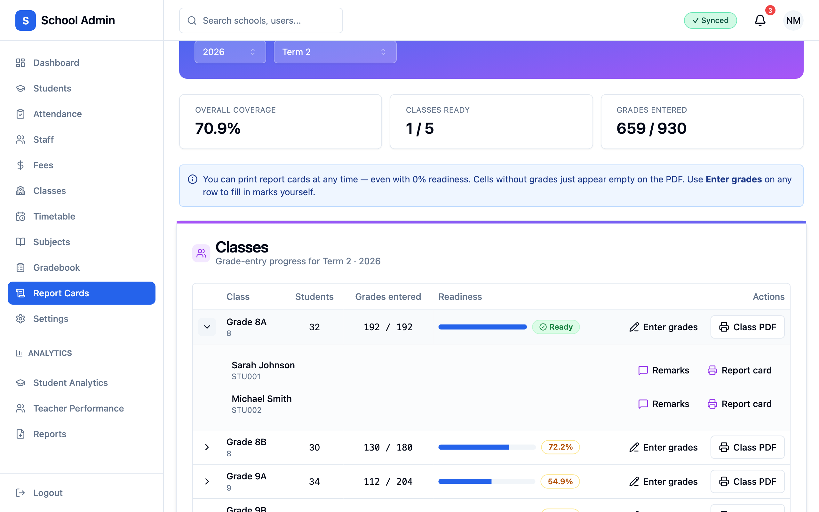Click the Subjects book icon
The image size is (819, 512).
pos(20,242)
